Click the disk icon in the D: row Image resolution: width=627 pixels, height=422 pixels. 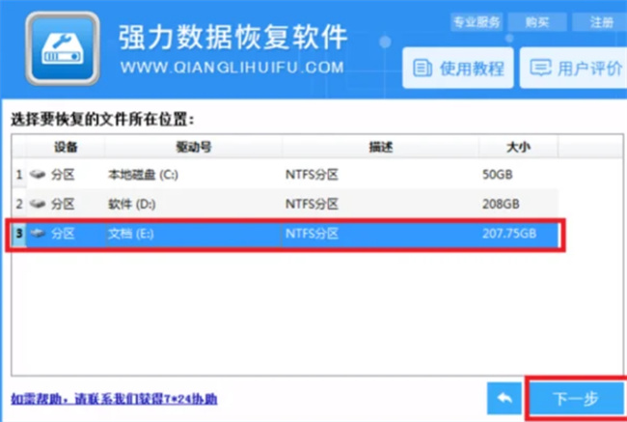(x=38, y=204)
